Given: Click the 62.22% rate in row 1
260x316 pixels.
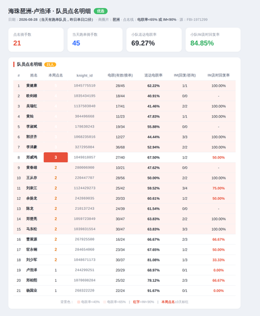Looking at the screenshot, I should (x=153, y=86).
